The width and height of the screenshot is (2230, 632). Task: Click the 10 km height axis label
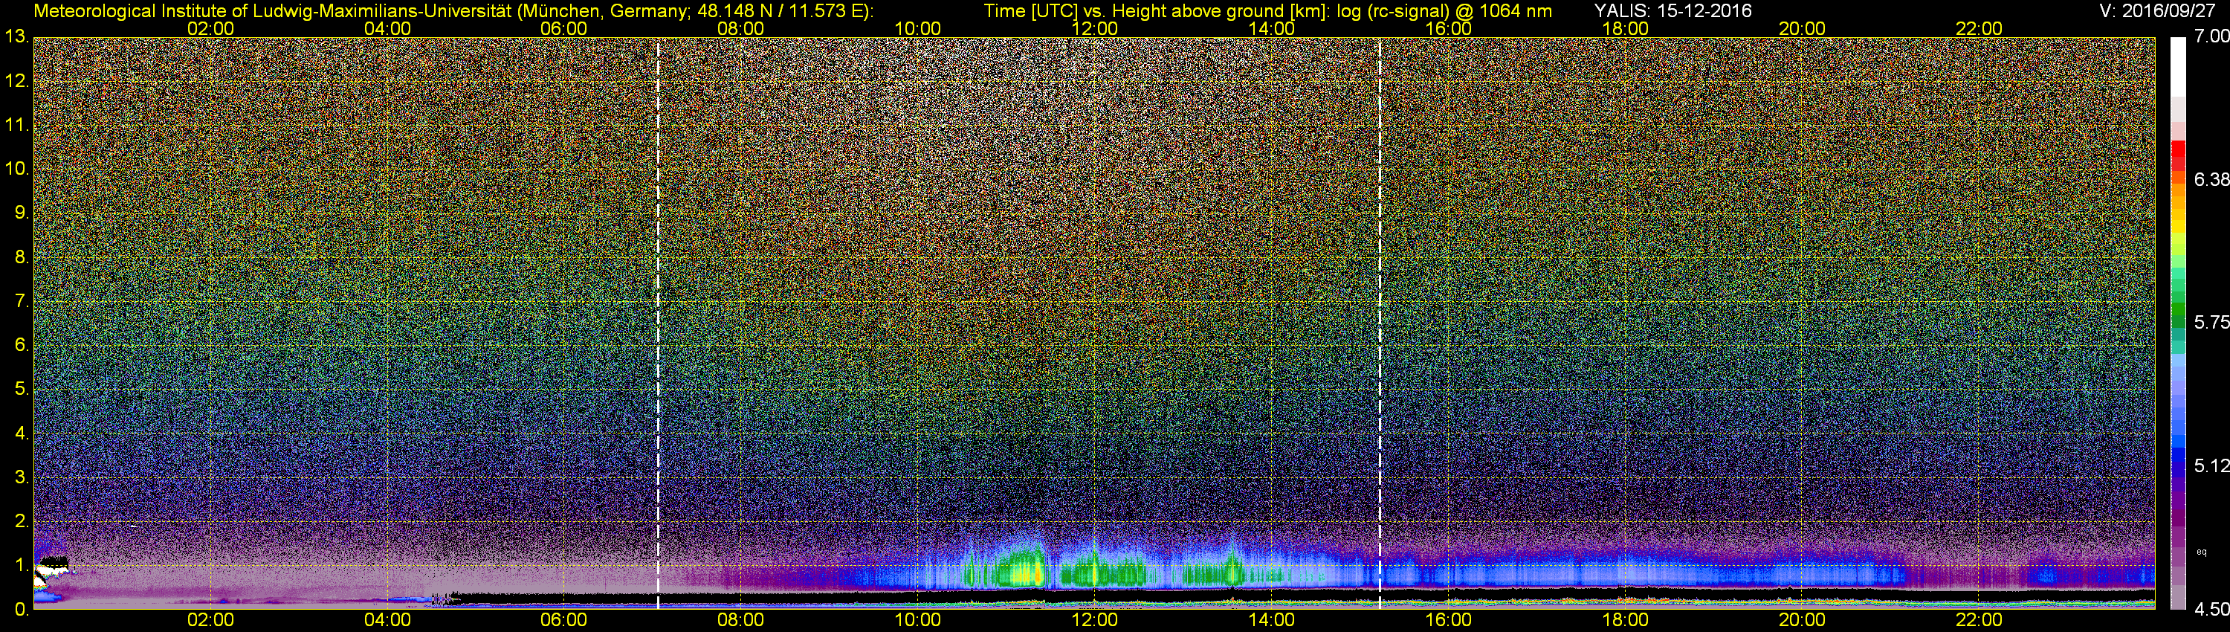16,169
